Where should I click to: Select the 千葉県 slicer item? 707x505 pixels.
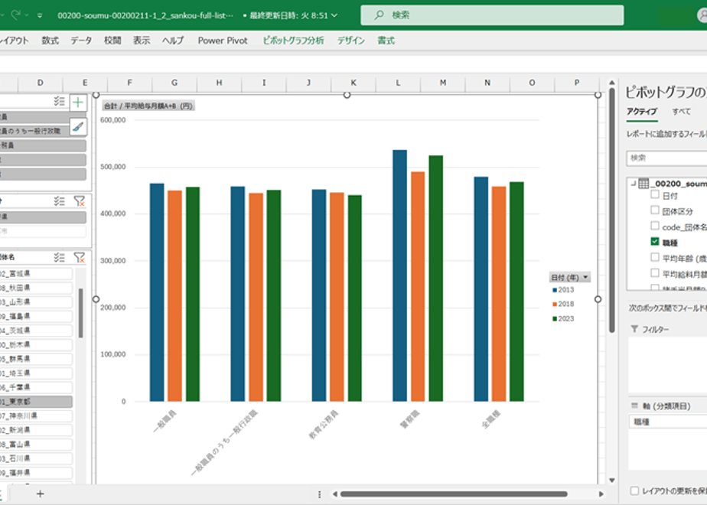[36, 387]
